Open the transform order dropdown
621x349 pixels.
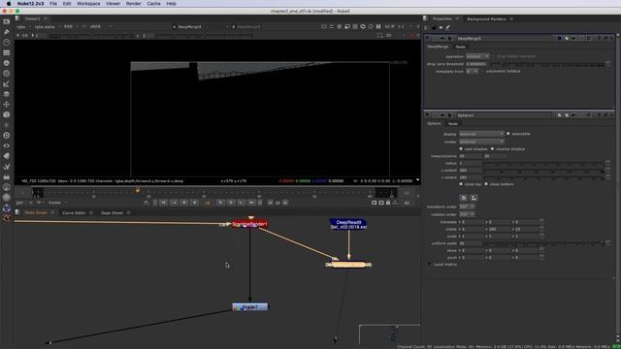point(467,206)
